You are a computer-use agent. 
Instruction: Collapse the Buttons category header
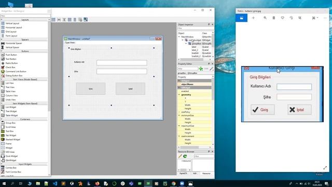click(x=2, y=51)
